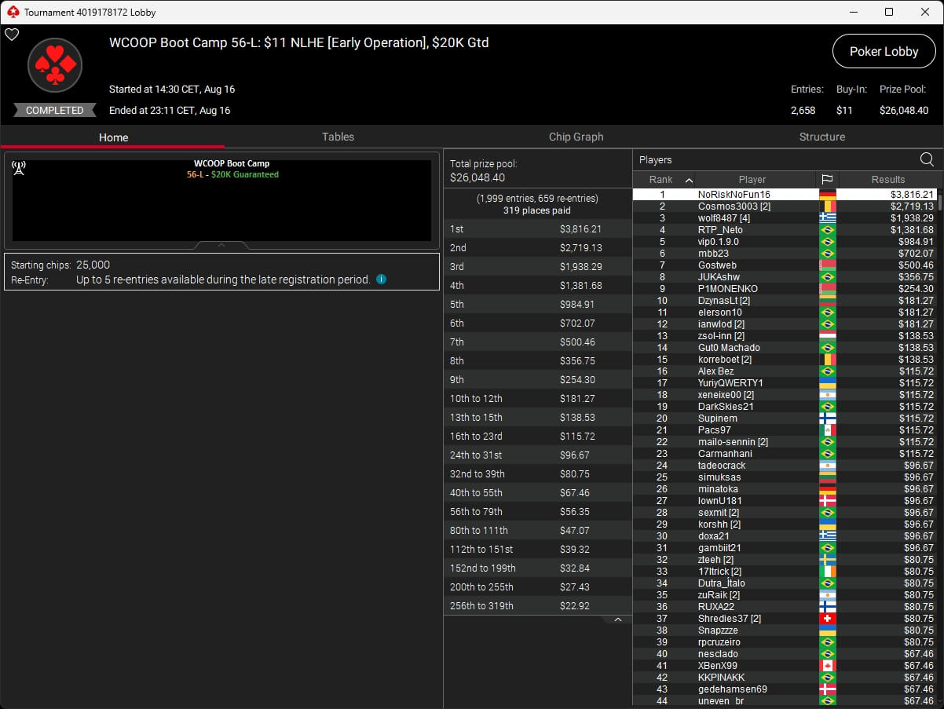The height and width of the screenshot is (709, 944).
Task: Click the flag next to zsol-inn
Action: coord(827,335)
